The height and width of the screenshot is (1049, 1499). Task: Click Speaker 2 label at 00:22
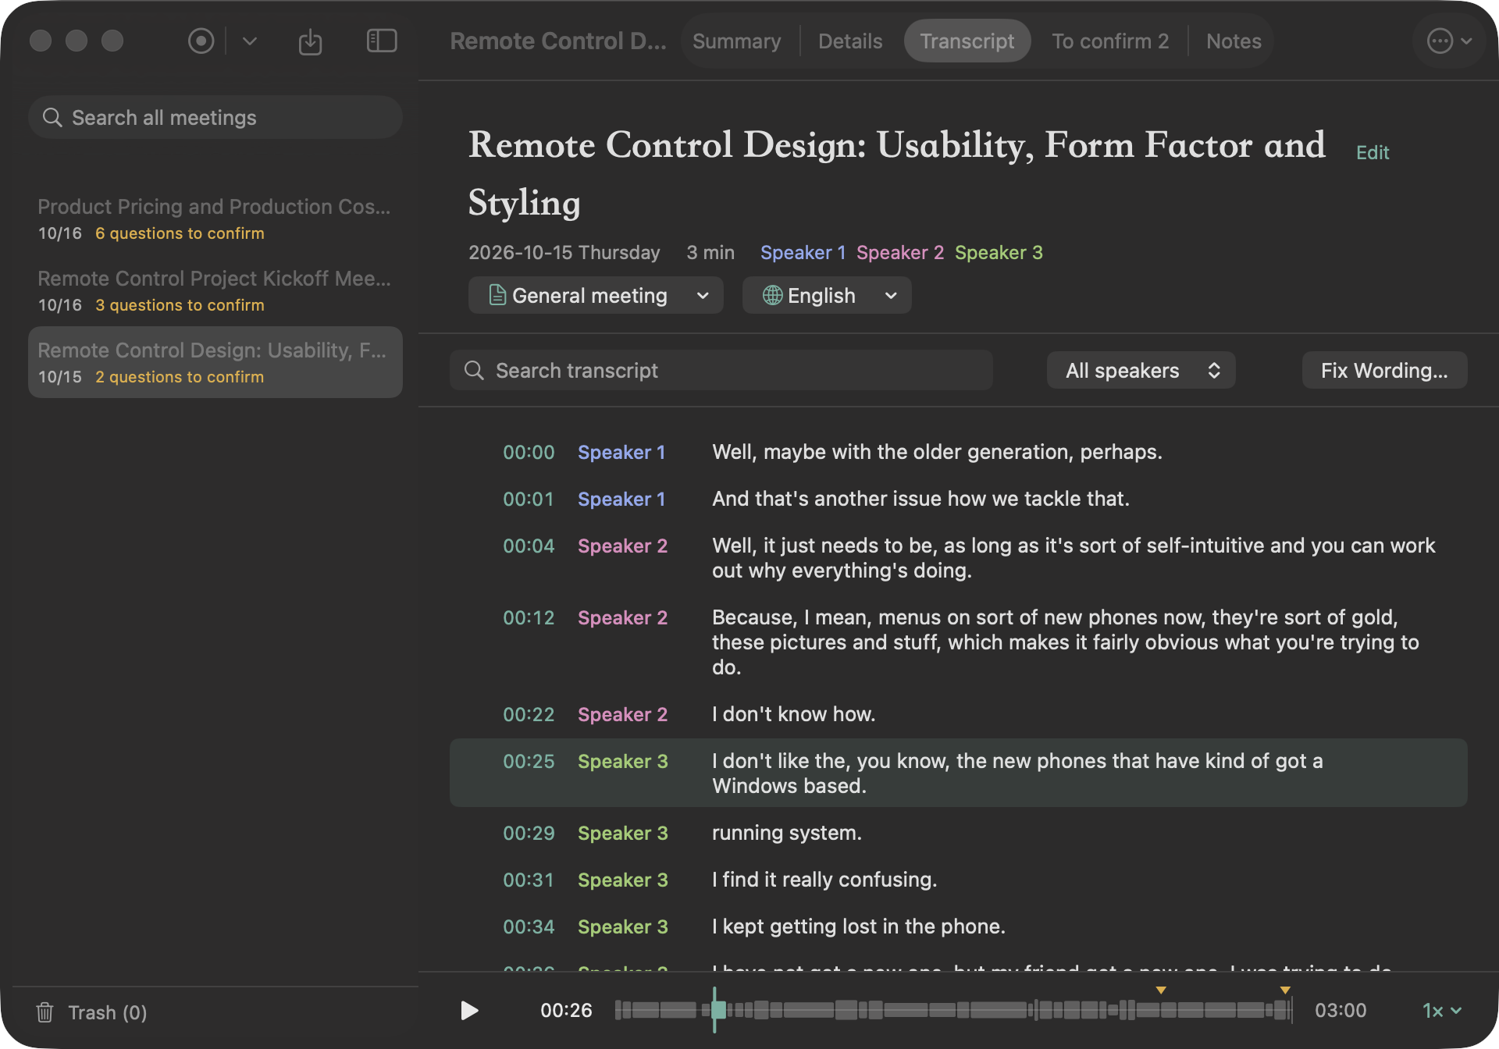coord(622,714)
